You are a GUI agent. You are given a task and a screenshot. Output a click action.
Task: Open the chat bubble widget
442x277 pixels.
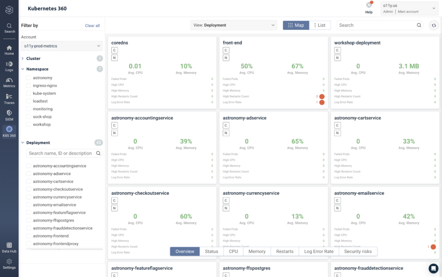tap(433, 268)
